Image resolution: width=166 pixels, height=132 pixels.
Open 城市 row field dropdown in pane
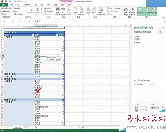(147, 111)
